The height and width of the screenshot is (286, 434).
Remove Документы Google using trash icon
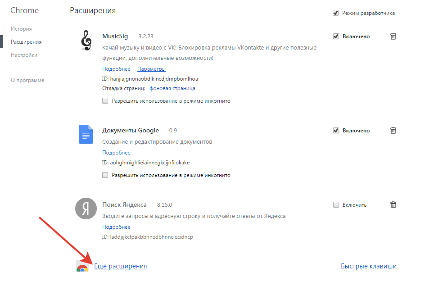393,131
